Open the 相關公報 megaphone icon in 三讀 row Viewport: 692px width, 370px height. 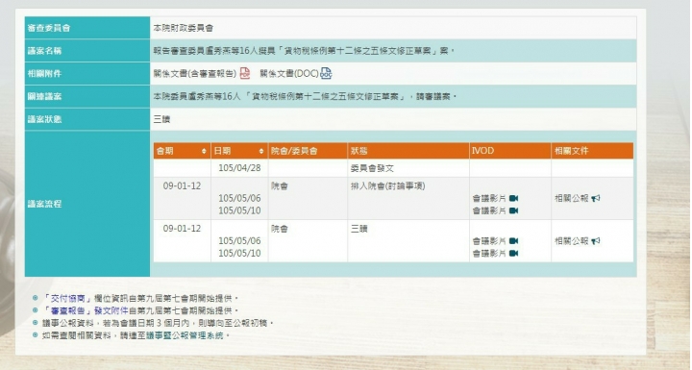coord(596,240)
